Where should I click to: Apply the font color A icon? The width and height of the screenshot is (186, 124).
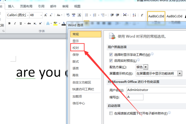64,23
